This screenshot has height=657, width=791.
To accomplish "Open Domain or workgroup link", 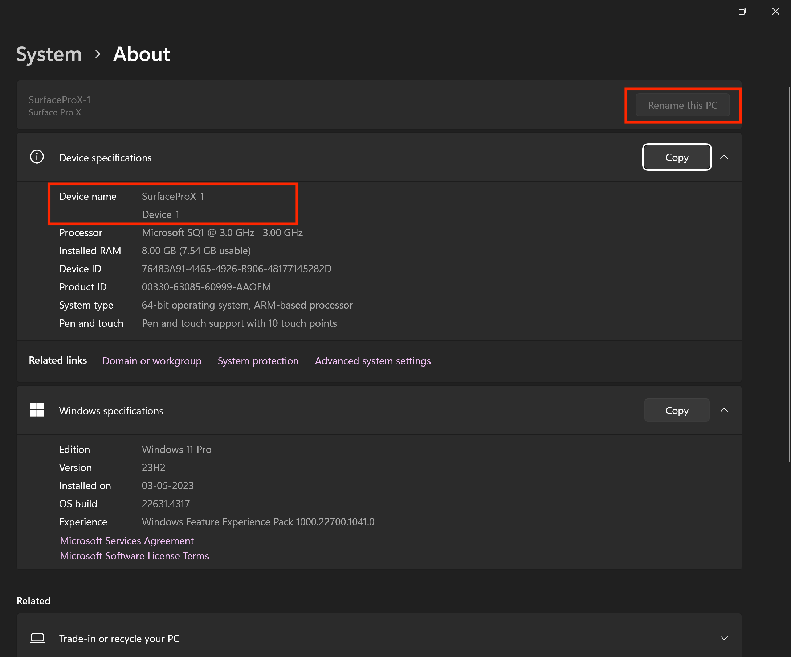I will click(x=152, y=361).
